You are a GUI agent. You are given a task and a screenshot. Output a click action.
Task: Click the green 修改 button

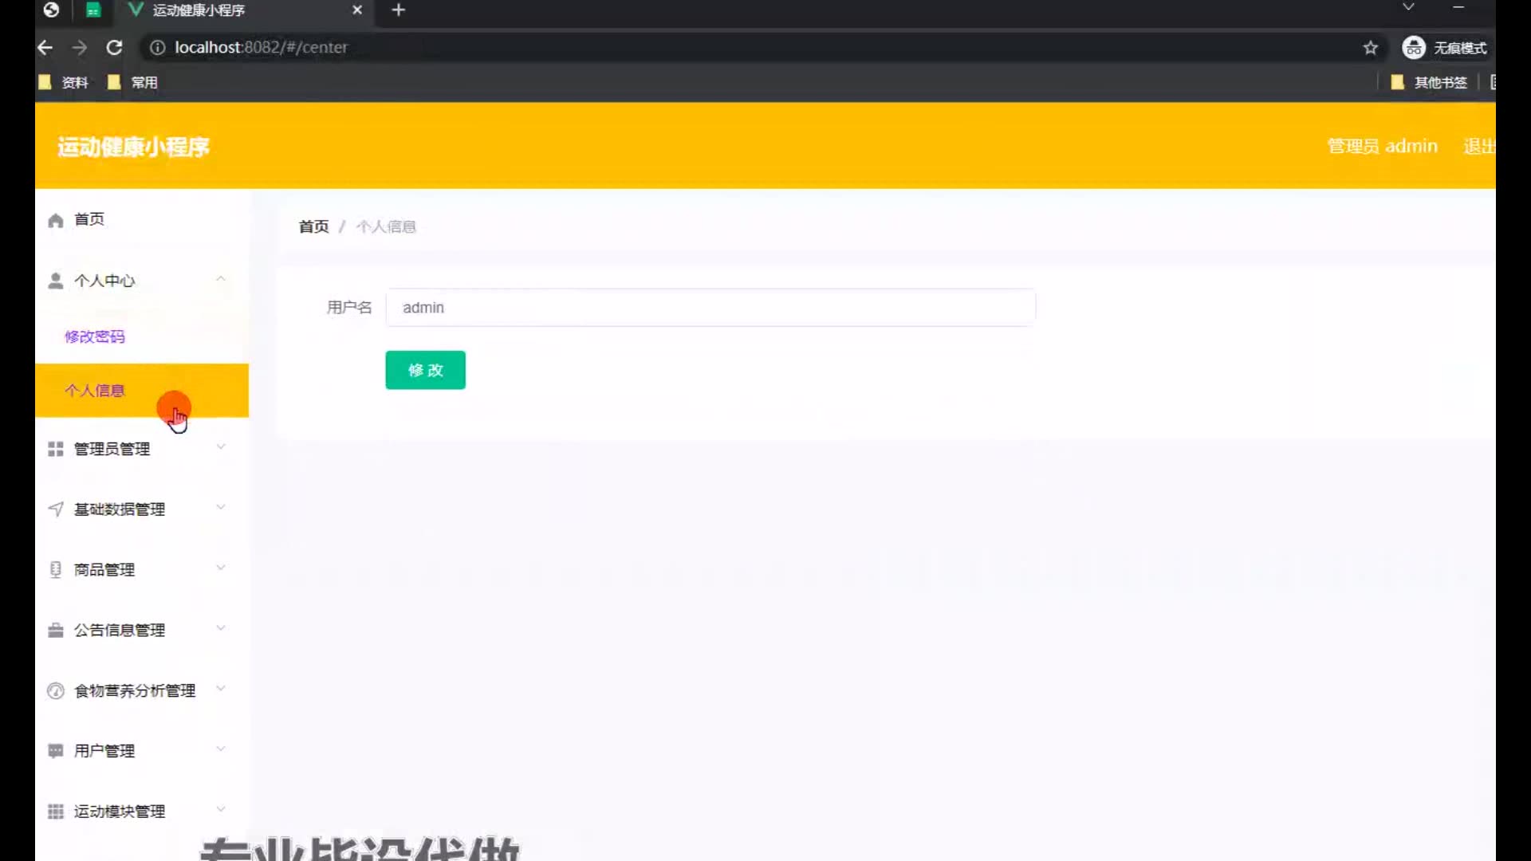pos(425,370)
